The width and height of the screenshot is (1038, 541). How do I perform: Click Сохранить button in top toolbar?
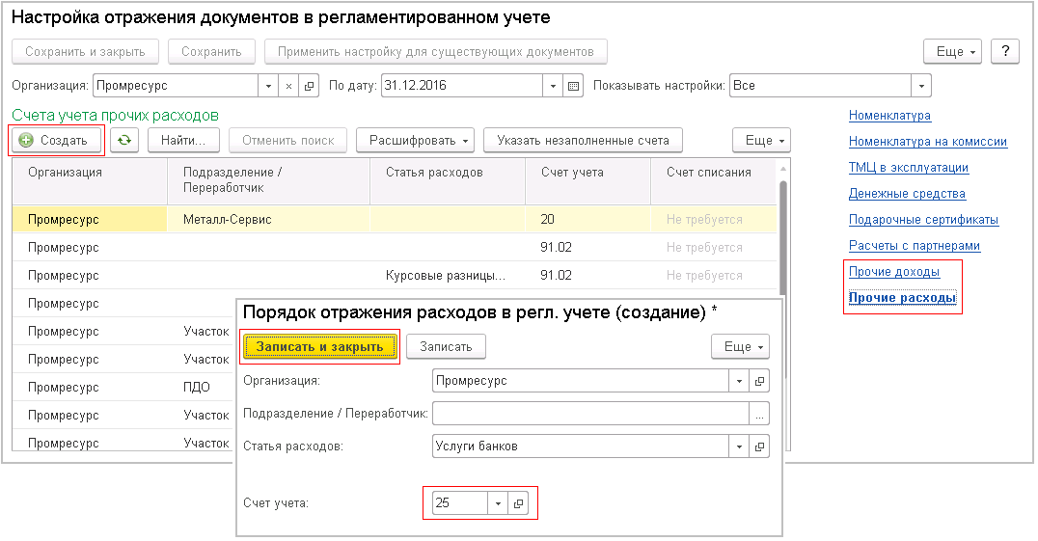coord(211,51)
